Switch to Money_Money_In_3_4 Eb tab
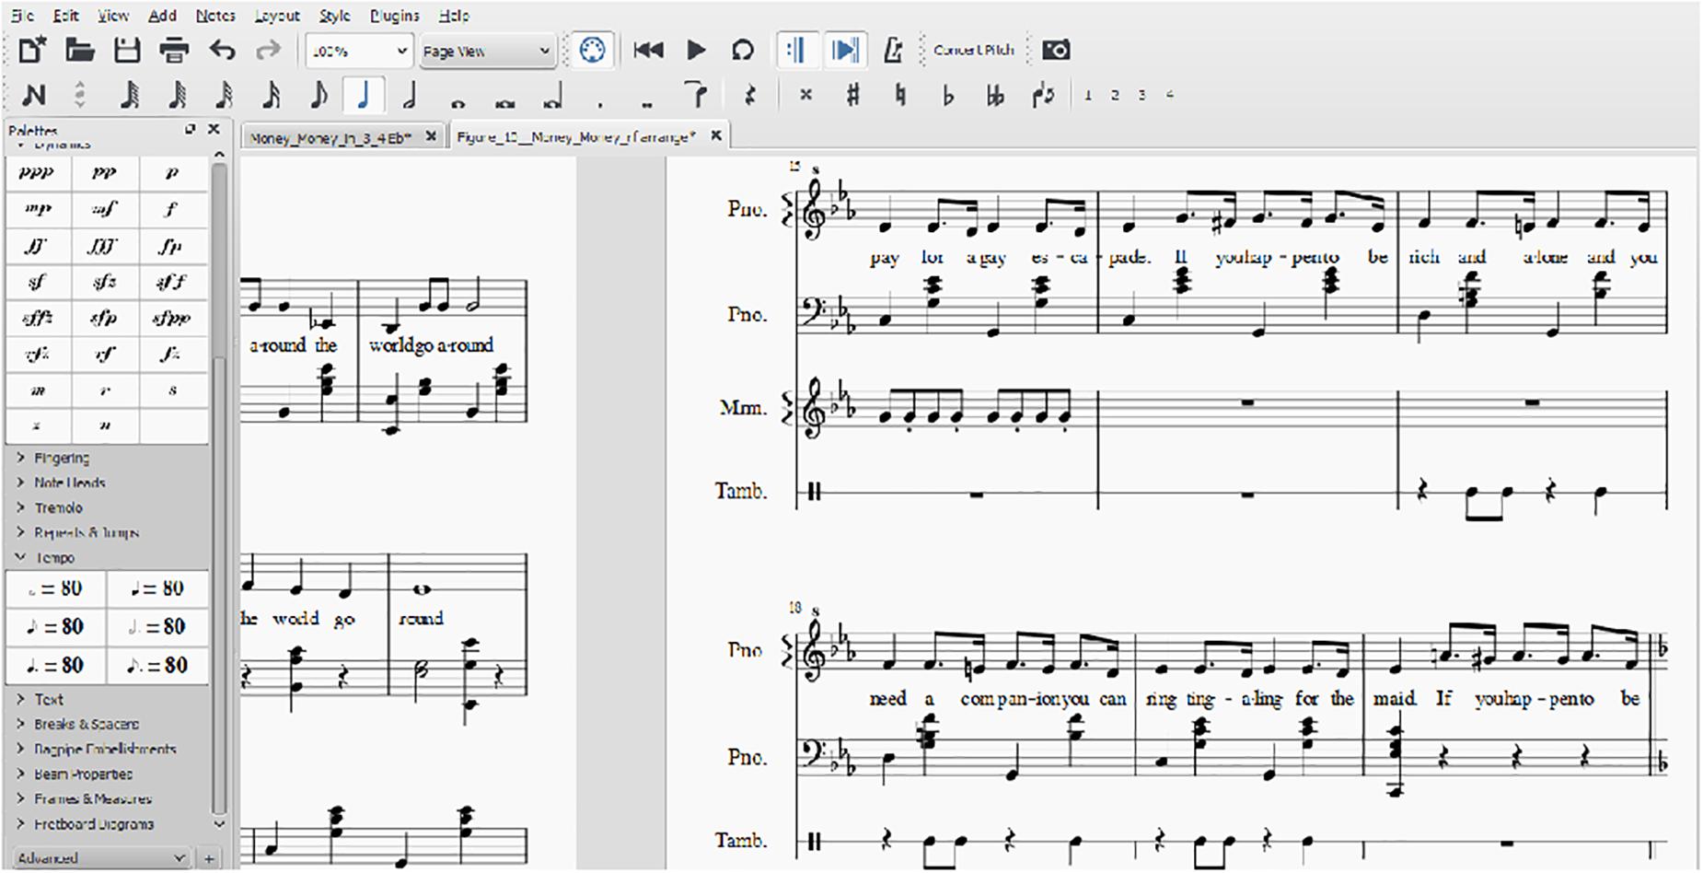Viewport: 1703px width, 873px height. point(330,137)
